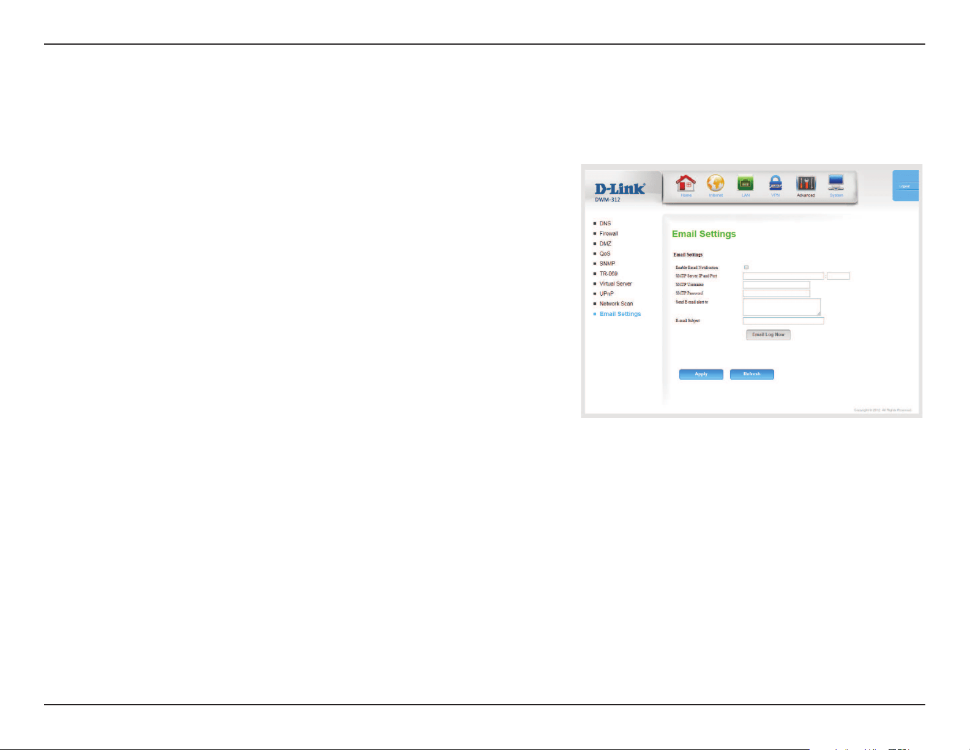Screen dimensions: 970x750
Task: Open Email Settings in the sidebar
Action: coord(621,314)
